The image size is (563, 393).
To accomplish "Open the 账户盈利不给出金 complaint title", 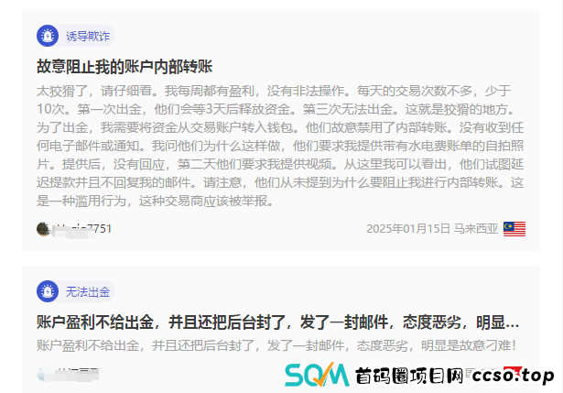I will [x=278, y=322].
